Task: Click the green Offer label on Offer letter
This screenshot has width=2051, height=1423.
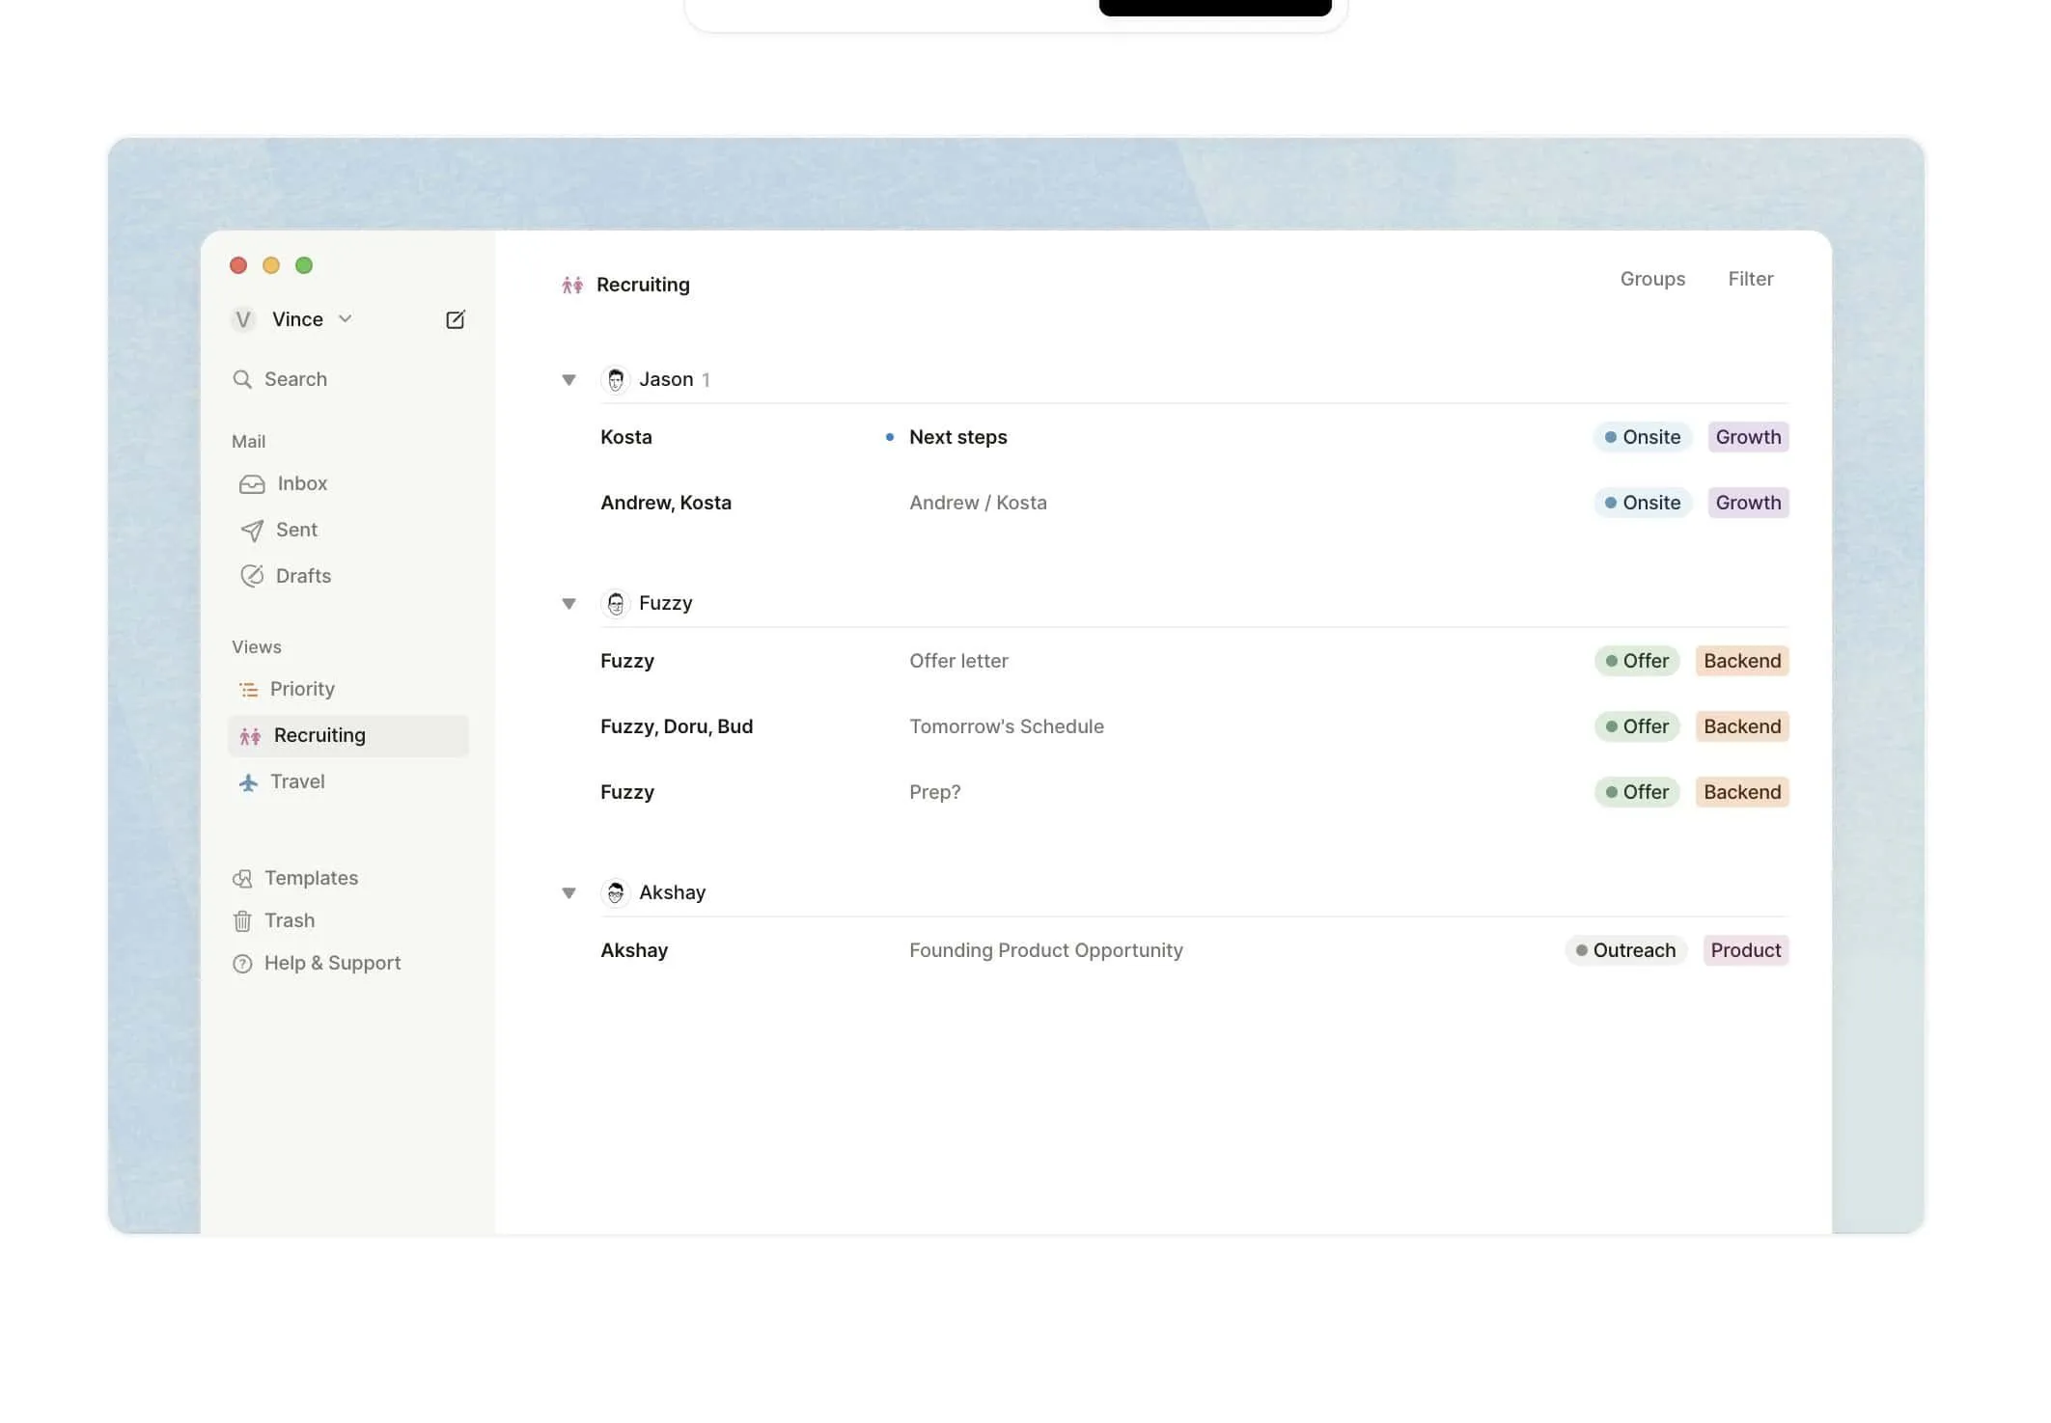Action: coord(1636,660)
